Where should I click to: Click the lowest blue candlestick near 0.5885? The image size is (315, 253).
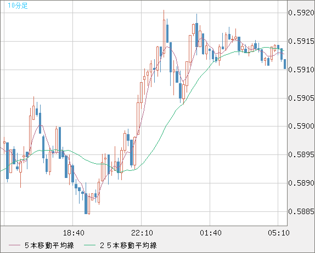[x=86, y=198]
